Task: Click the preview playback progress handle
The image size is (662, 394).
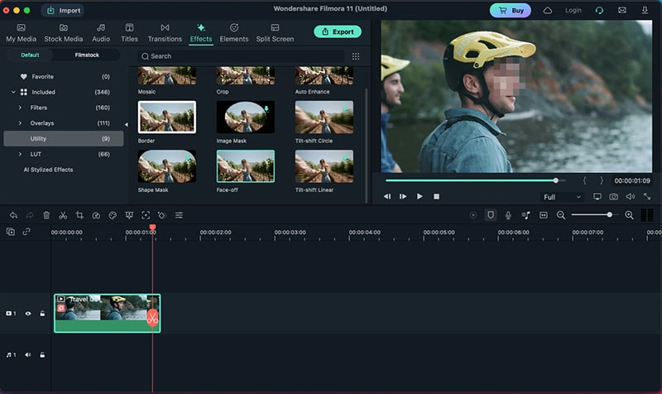Action: (x=556, y=180)
